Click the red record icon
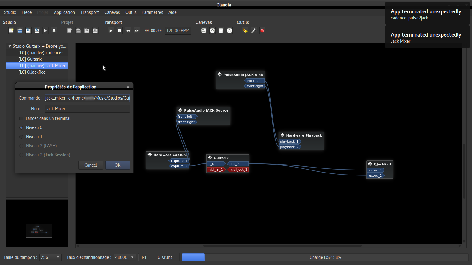The image size is (472, 265). [x=262, y=31]
